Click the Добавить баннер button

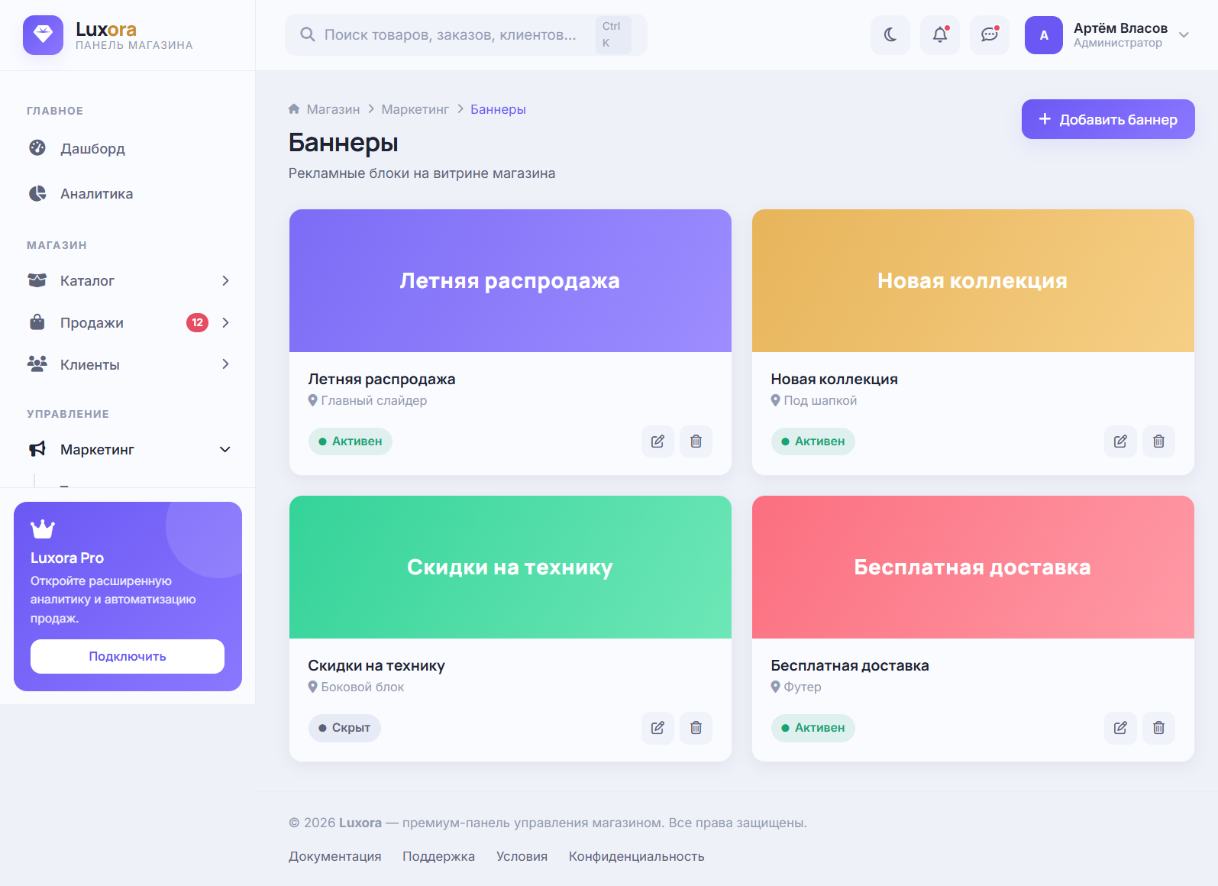pos(1108,119)
